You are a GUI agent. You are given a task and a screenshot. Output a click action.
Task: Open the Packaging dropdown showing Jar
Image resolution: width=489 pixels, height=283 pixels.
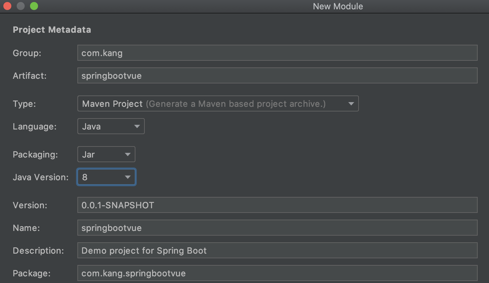(106, 155)
